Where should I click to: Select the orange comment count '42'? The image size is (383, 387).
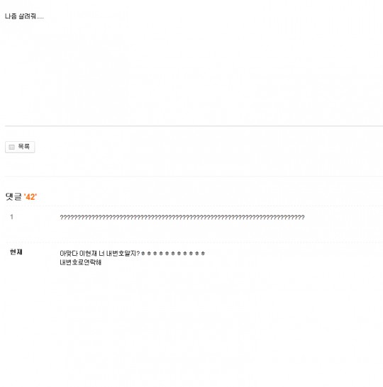tap(30, 197)
